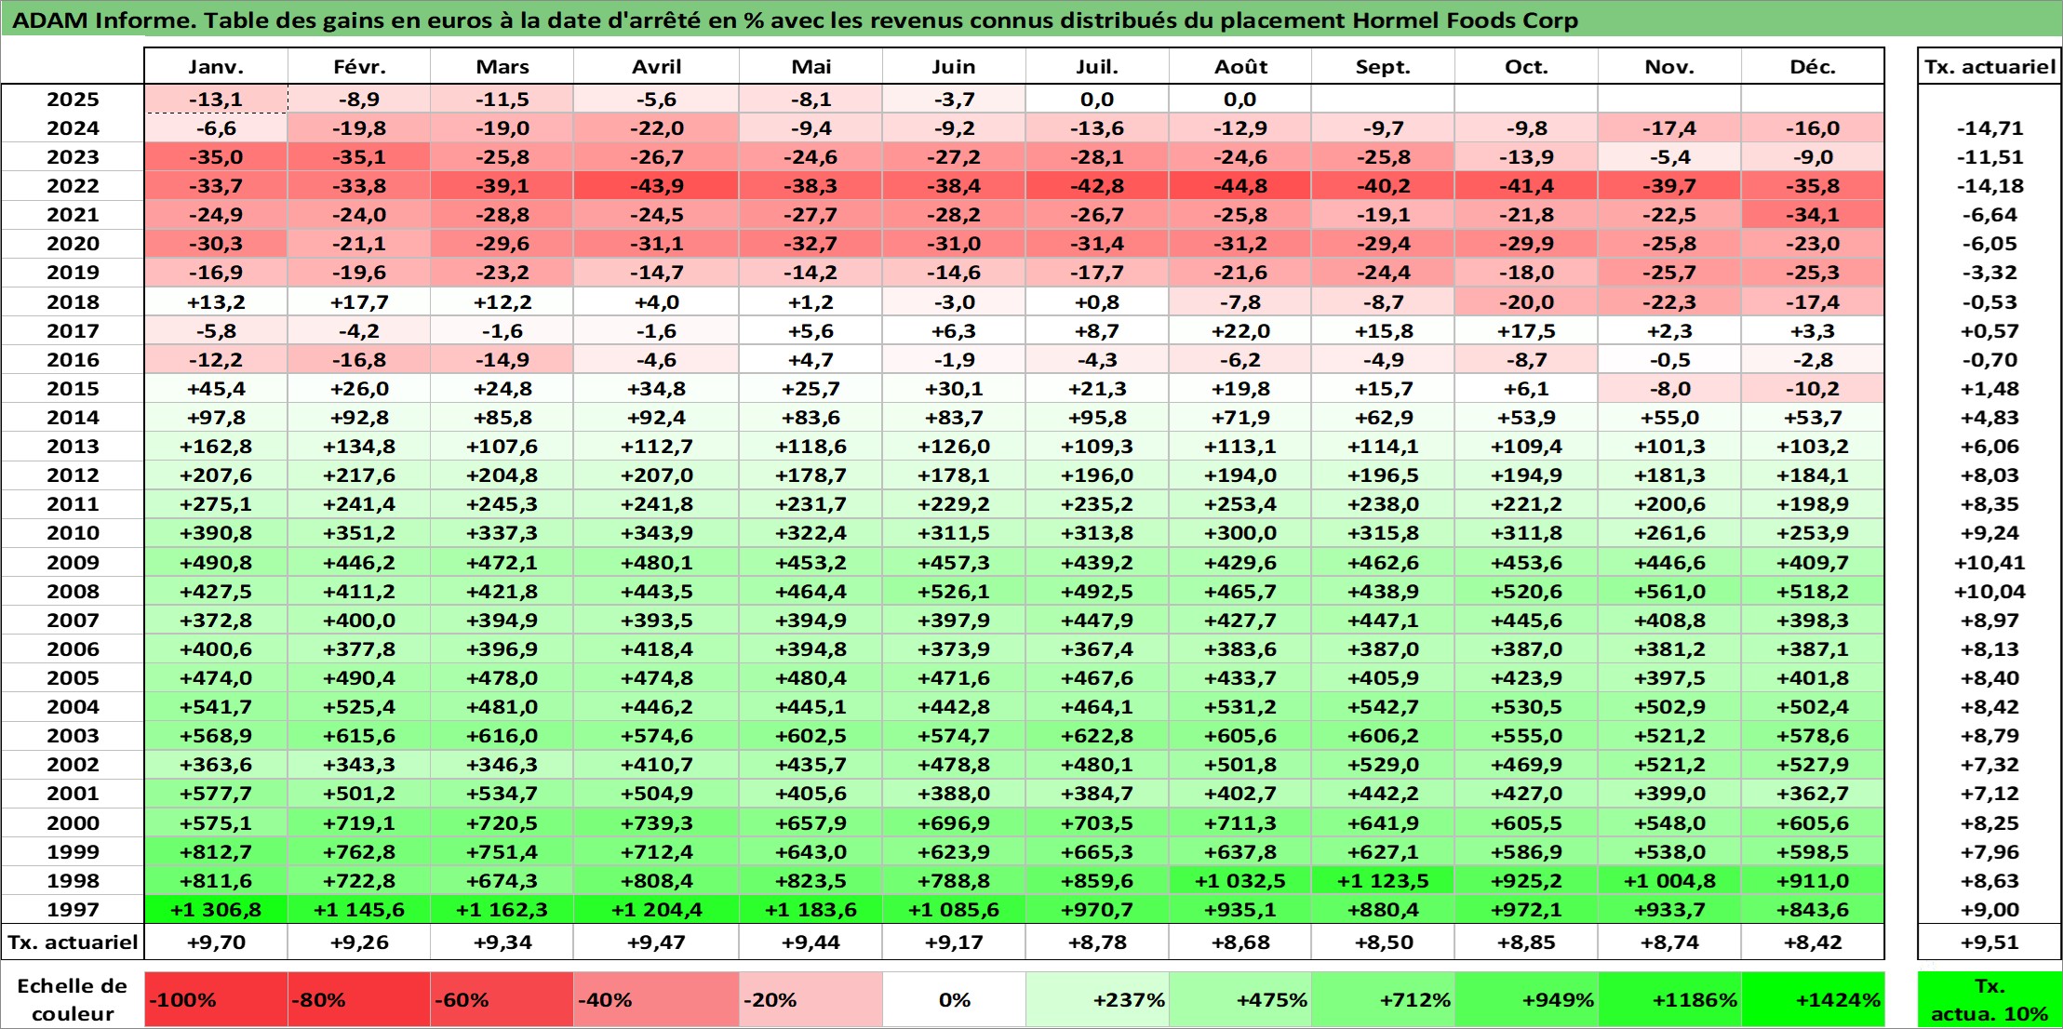Image resolution: width=2063 pixels, height=1029 pixels.
Task: Select the 'Août' column header
Action: tap(1240, 66)
